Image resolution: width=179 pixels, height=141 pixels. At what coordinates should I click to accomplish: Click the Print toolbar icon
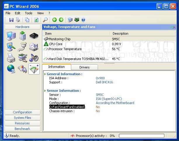pos(18,20)
